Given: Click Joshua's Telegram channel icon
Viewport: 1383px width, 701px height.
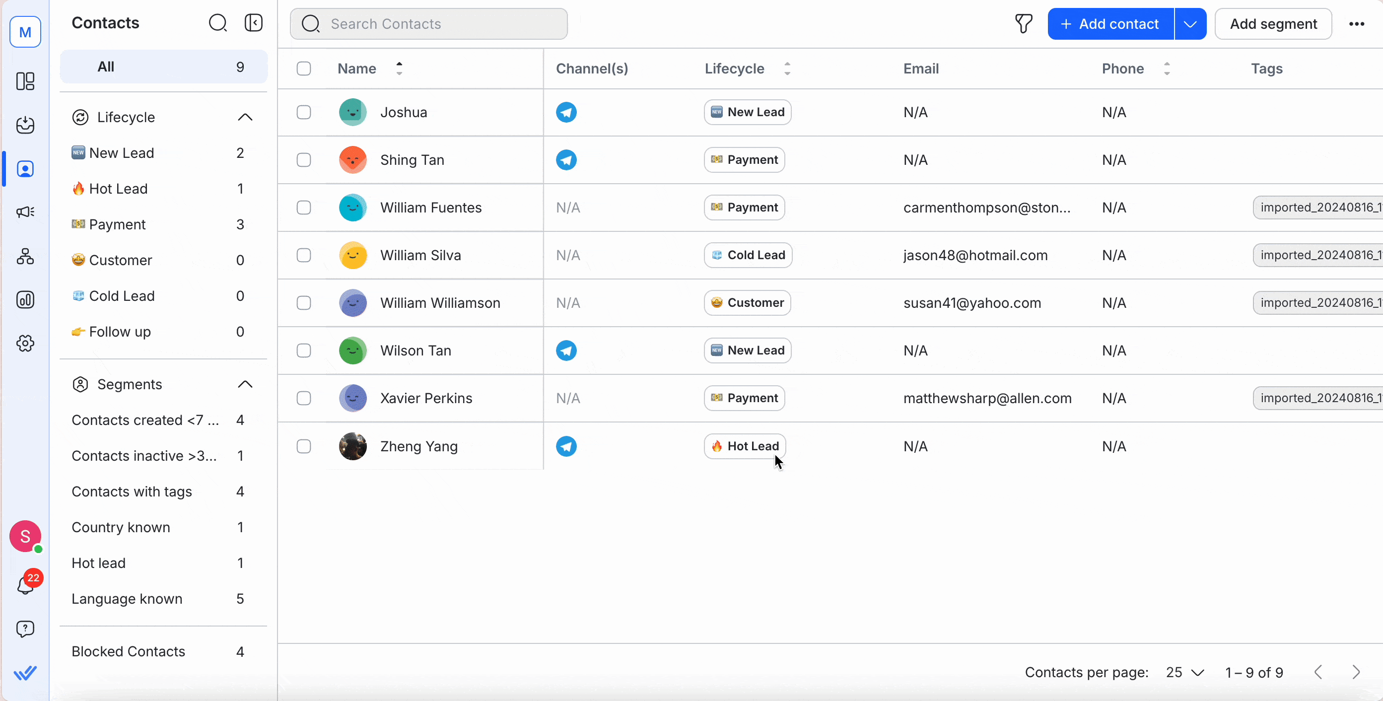Looking at the screenshot, I should click(566, 112).
